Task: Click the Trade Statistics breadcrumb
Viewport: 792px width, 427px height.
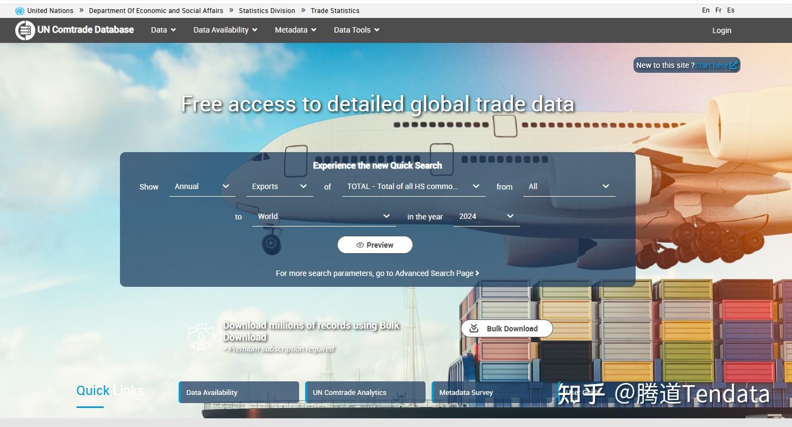Action: click(335, 10)
